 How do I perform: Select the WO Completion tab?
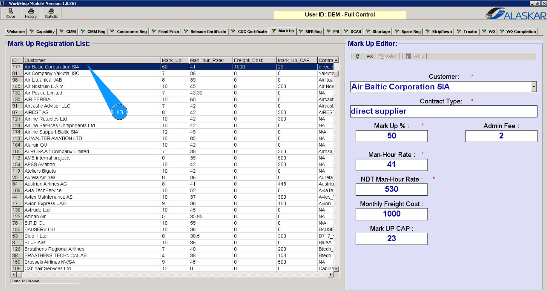click(x=518, y=31)
